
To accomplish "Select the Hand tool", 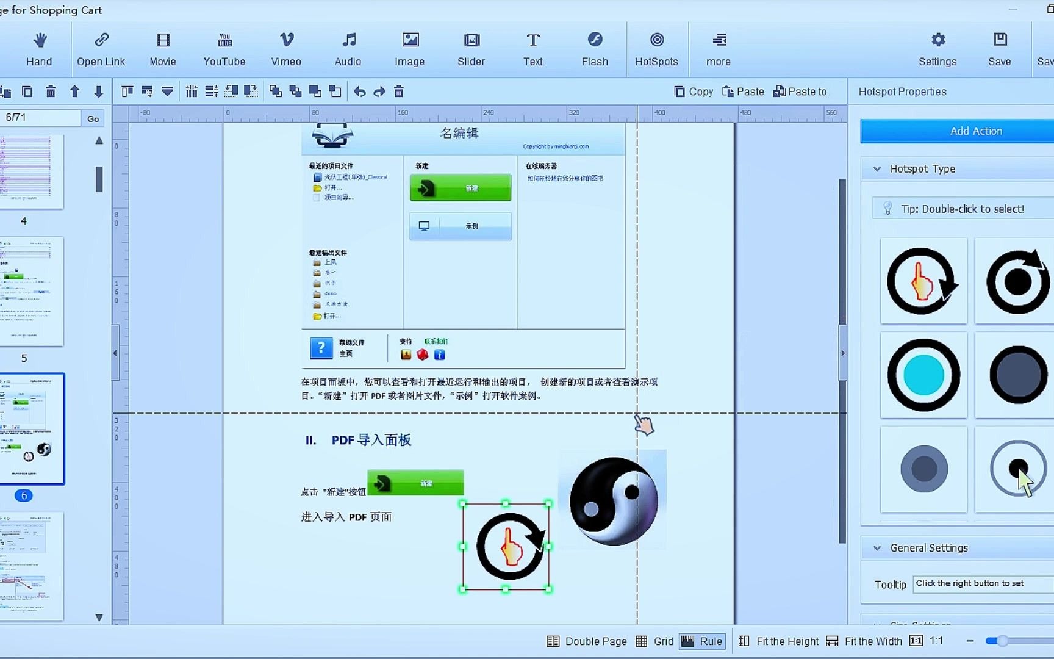I will tap(39, 49).
